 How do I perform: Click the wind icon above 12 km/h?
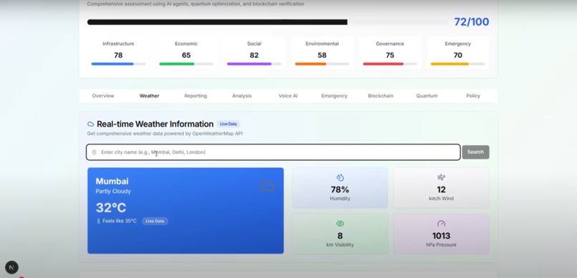point(441,178)
